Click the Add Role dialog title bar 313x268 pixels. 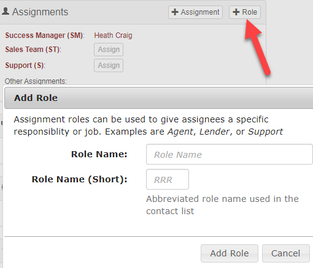pyautogui.click(x=159, y=98)
